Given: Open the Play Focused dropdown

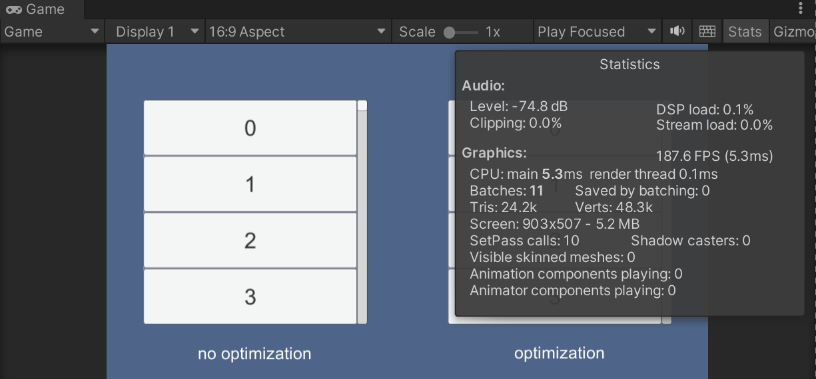Looking at the screenshot, I should [x=597, y=31].
